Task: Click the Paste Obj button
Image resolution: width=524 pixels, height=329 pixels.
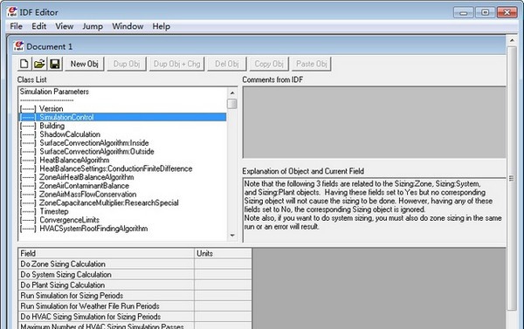Action: click(x=311, y=64)
